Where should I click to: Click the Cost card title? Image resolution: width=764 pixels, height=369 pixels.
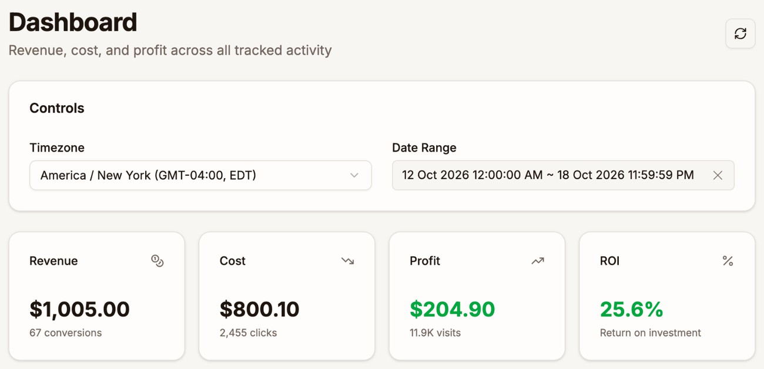[x=233, y=261]
